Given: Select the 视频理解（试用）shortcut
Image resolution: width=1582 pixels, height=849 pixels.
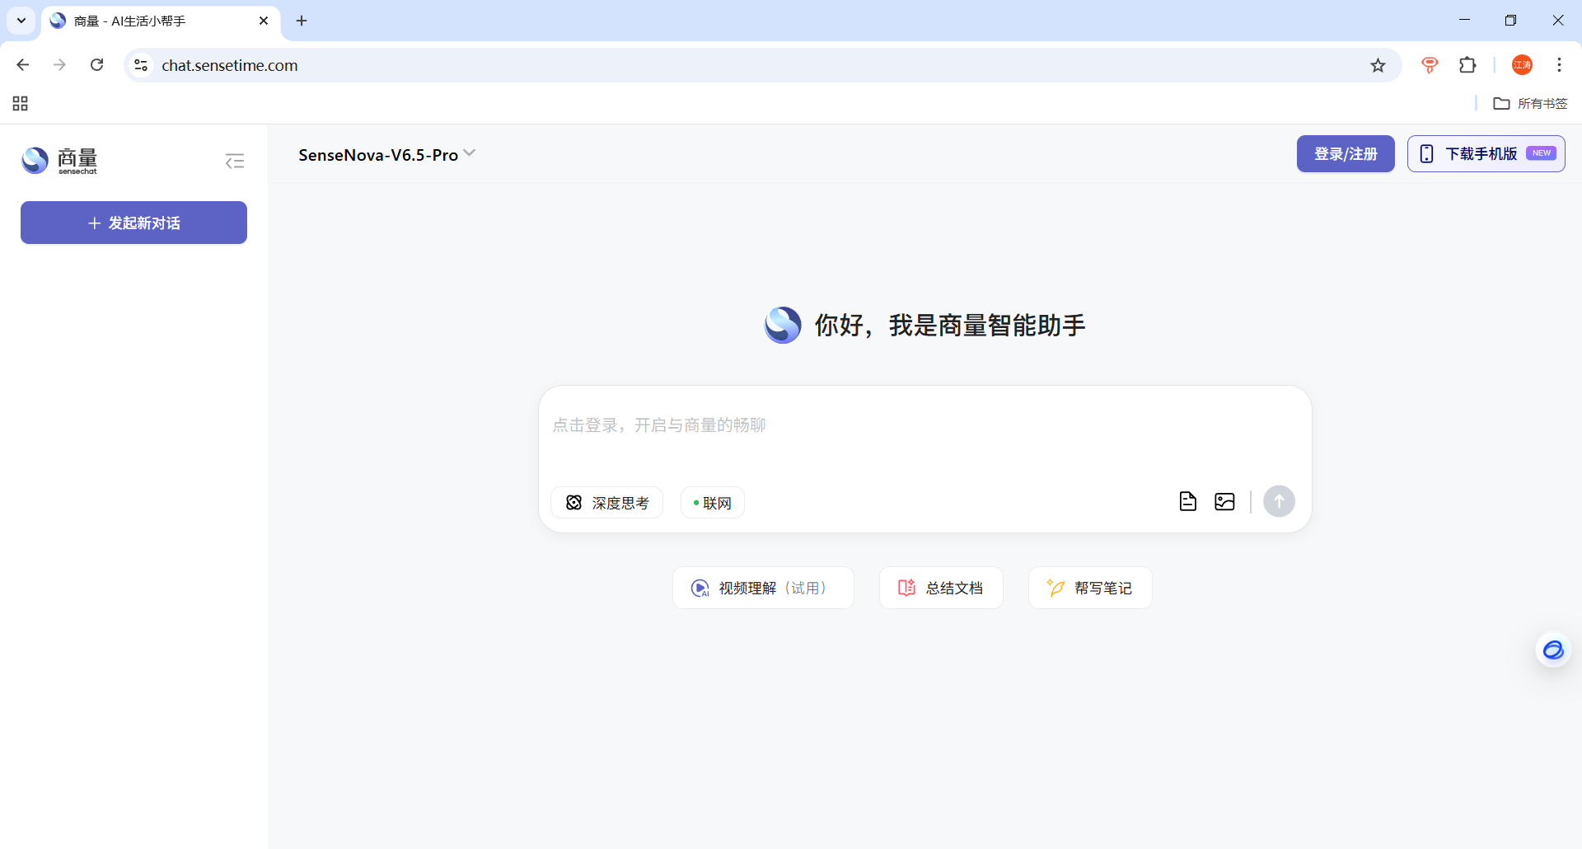Looking at the screenshot, I should click(x=763, y=588).
